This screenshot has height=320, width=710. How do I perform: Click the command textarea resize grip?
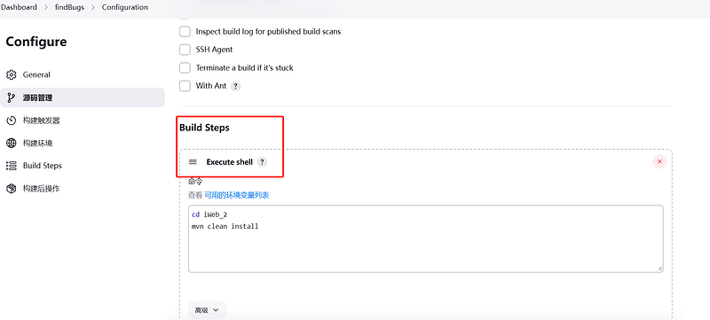(659, 269)
